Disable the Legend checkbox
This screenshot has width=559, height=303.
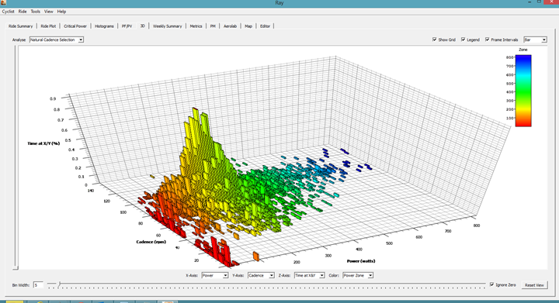(463, 40)
